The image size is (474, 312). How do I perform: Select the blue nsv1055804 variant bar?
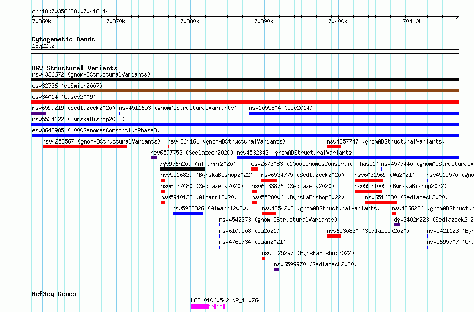tap(354, 113)
